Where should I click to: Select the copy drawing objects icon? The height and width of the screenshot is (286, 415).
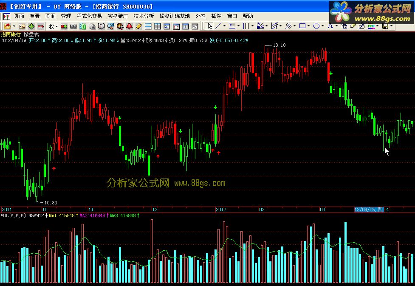tap(344, 25)
